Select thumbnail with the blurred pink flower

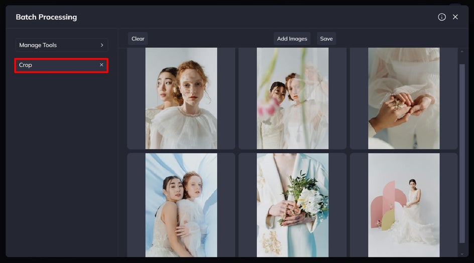(293, 98)
